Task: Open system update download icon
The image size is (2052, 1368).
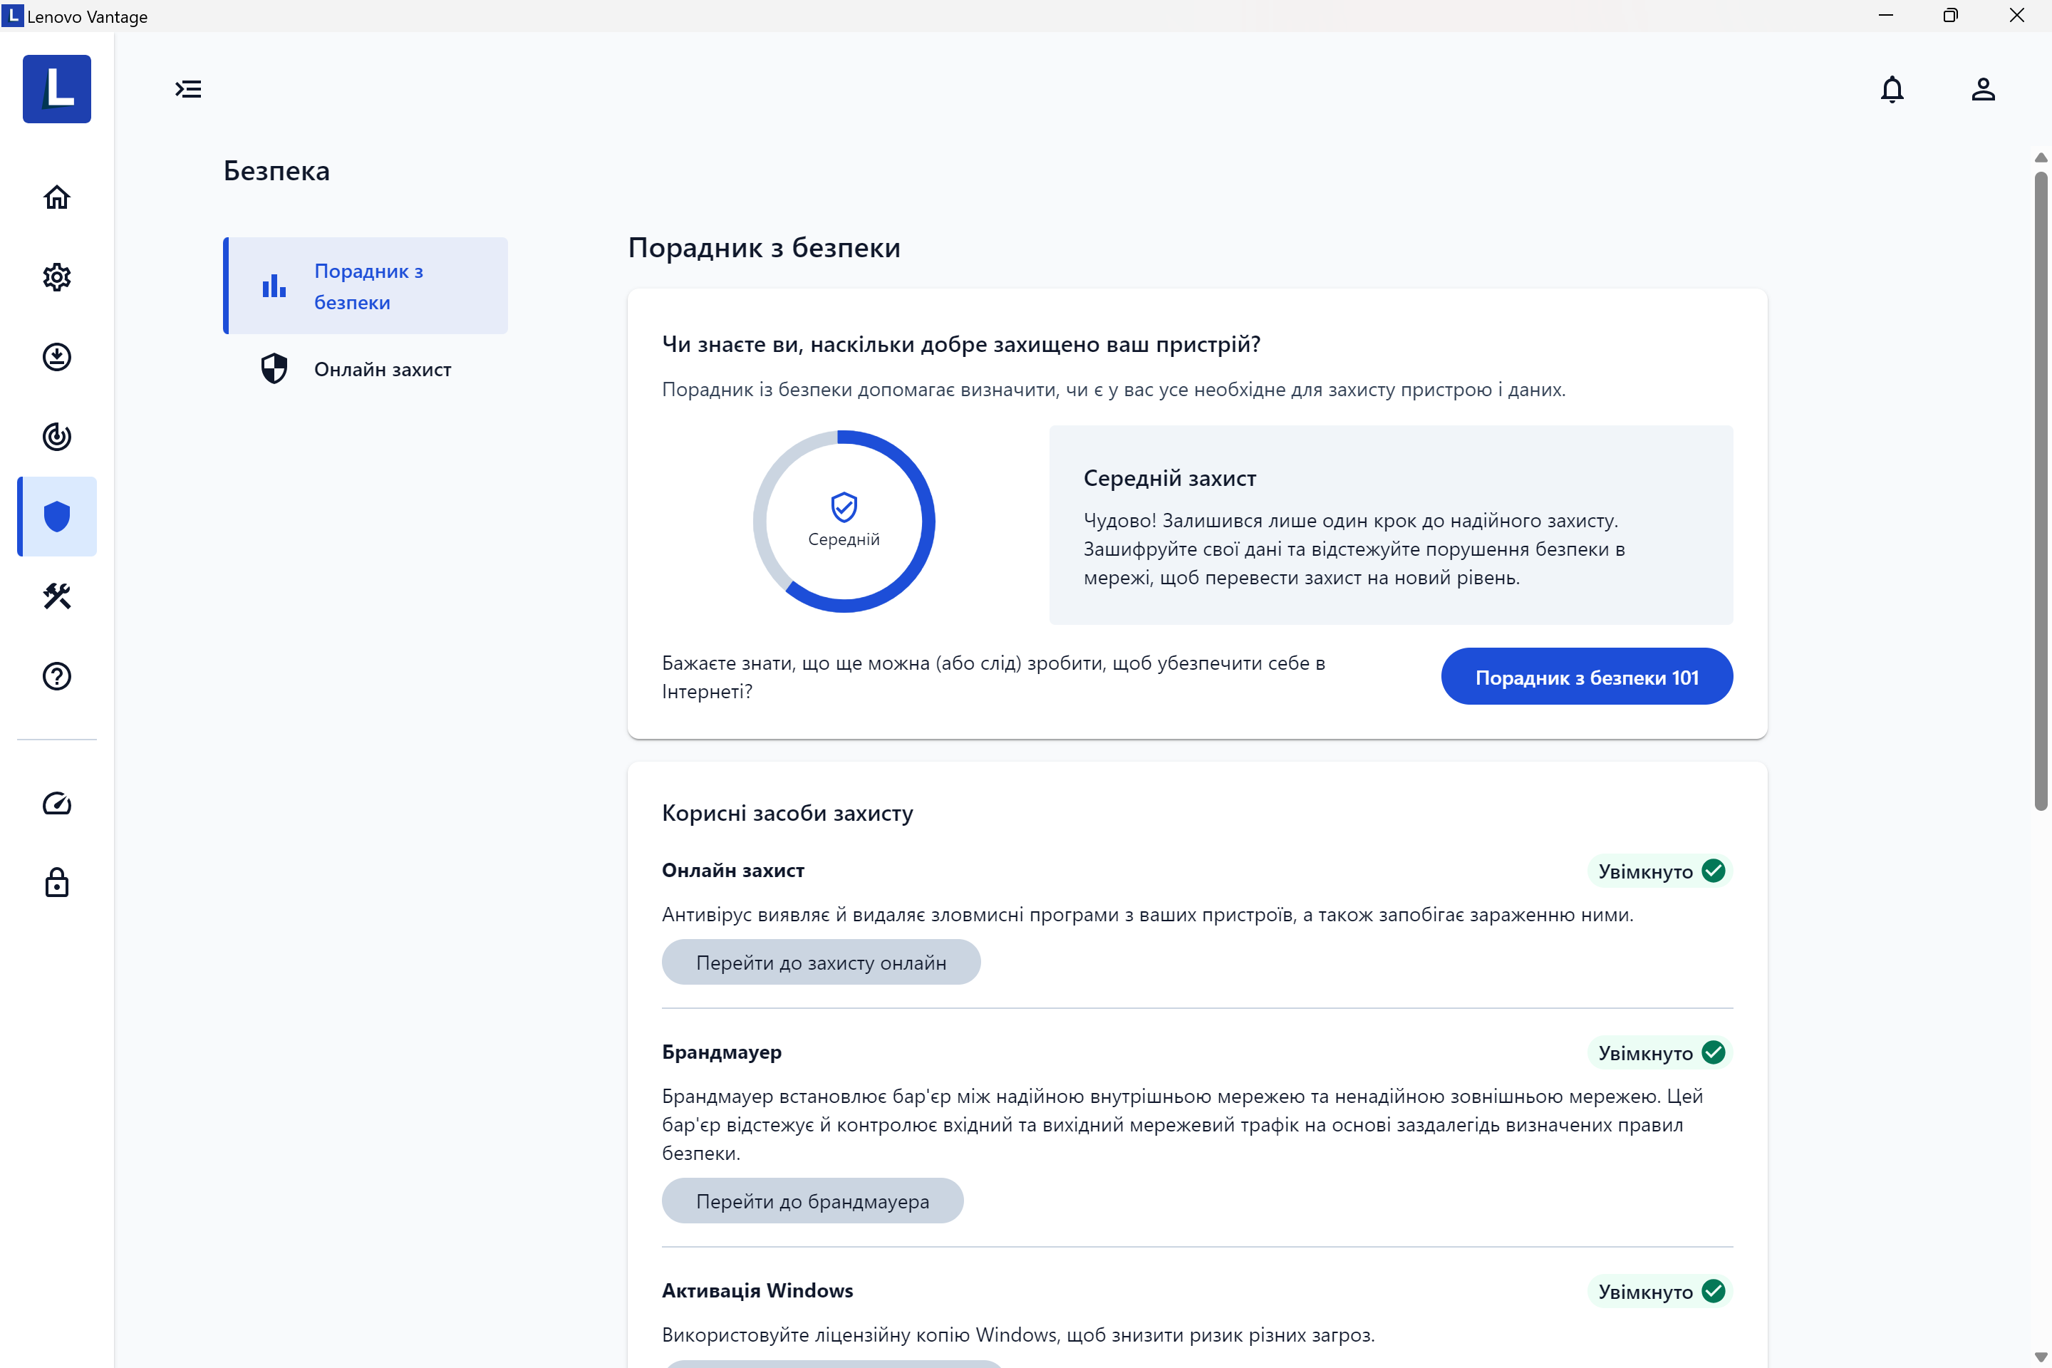Action: (57, 357)
